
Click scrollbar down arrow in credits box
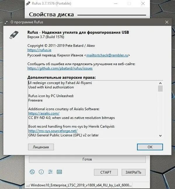[x=160, y=136]
